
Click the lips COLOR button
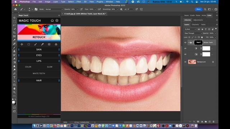pos(28,67)
